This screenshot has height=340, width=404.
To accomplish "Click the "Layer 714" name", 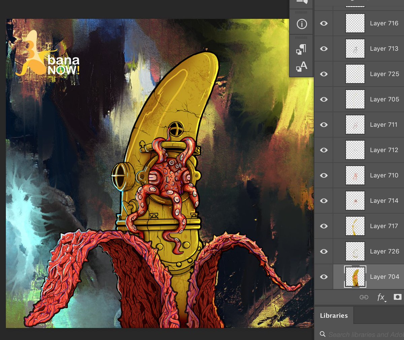I will (x=384, y=200).
